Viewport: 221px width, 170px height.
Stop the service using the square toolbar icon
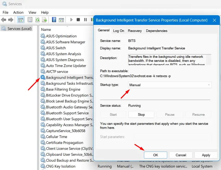click(x=78, y=20)
